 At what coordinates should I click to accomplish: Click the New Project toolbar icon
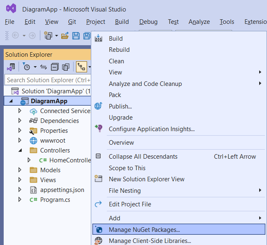tap(48, 36)
